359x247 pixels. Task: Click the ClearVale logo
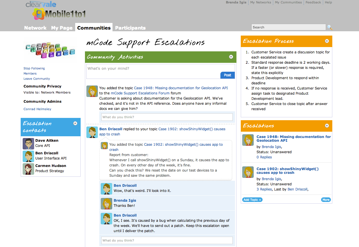(41, 4)
